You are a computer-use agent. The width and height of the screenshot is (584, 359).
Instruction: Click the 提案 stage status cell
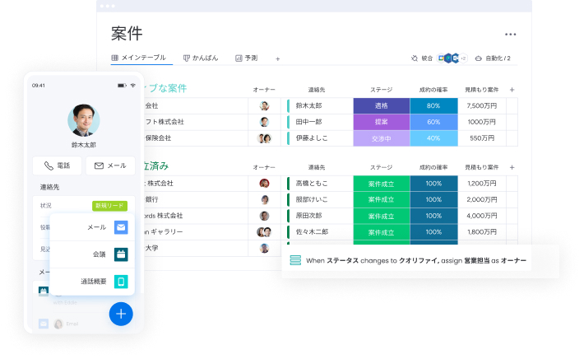[382, 122]
